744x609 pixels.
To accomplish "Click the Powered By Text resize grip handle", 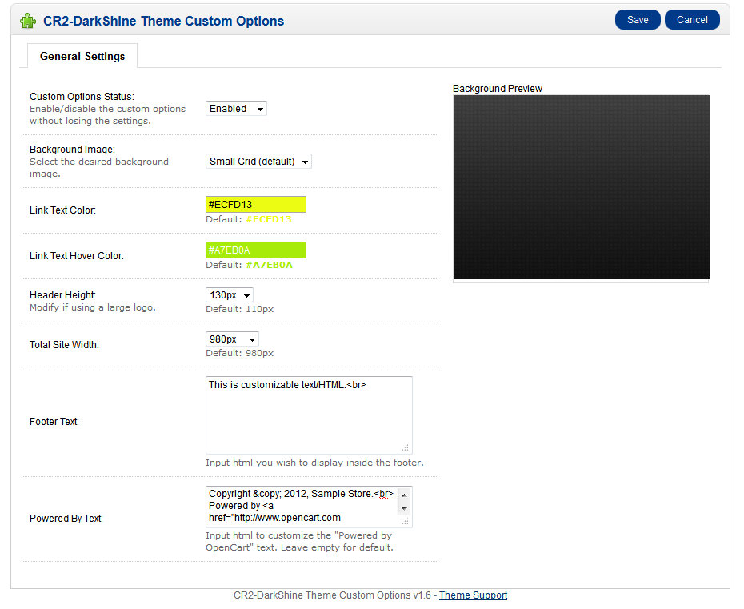I will pos(406,522).
